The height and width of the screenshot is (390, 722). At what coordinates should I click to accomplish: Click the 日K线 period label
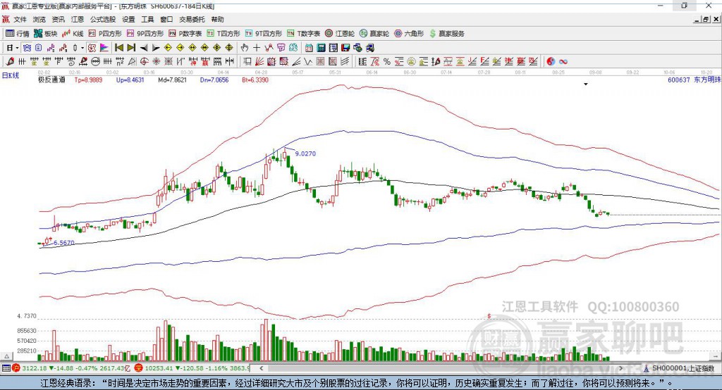point(10,75)
